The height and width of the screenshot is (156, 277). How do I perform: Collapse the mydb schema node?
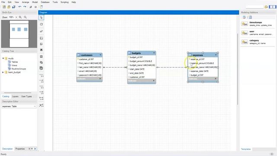tap(3, 58)
